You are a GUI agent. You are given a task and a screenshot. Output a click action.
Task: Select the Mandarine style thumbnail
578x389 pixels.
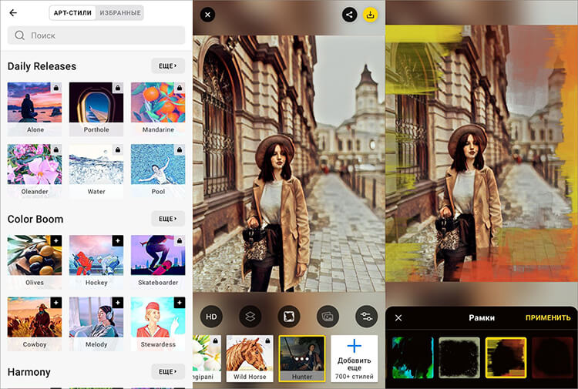coord(158,109)
